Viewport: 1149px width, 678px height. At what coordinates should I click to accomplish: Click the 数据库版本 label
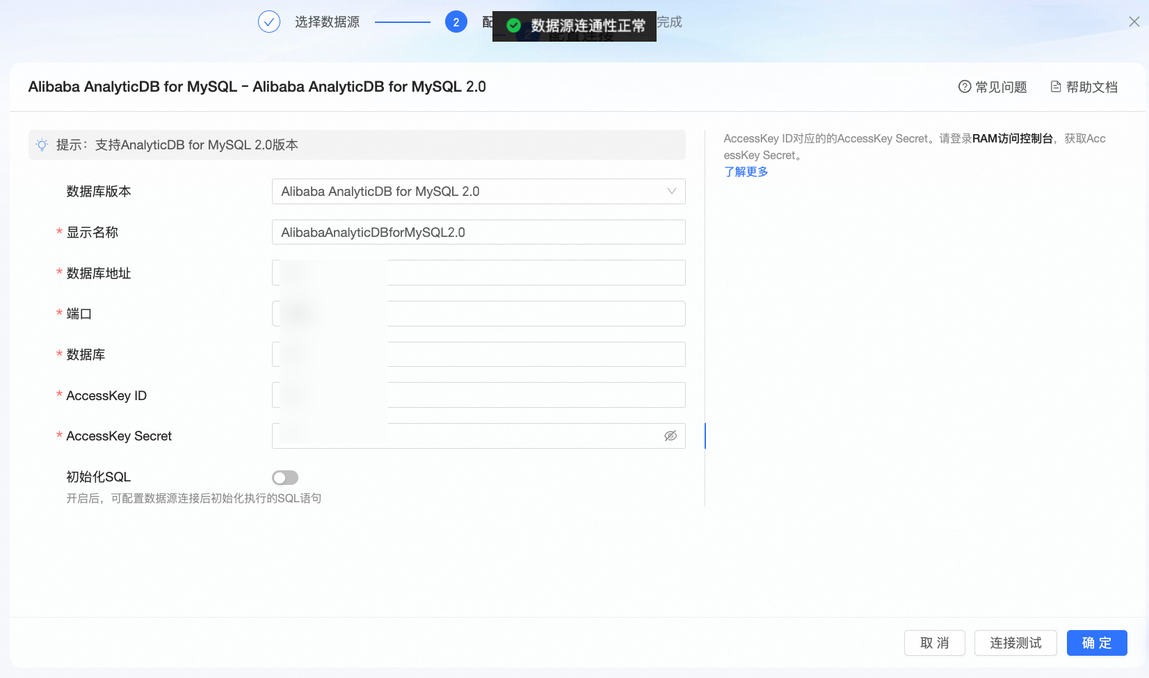(99, 192)
